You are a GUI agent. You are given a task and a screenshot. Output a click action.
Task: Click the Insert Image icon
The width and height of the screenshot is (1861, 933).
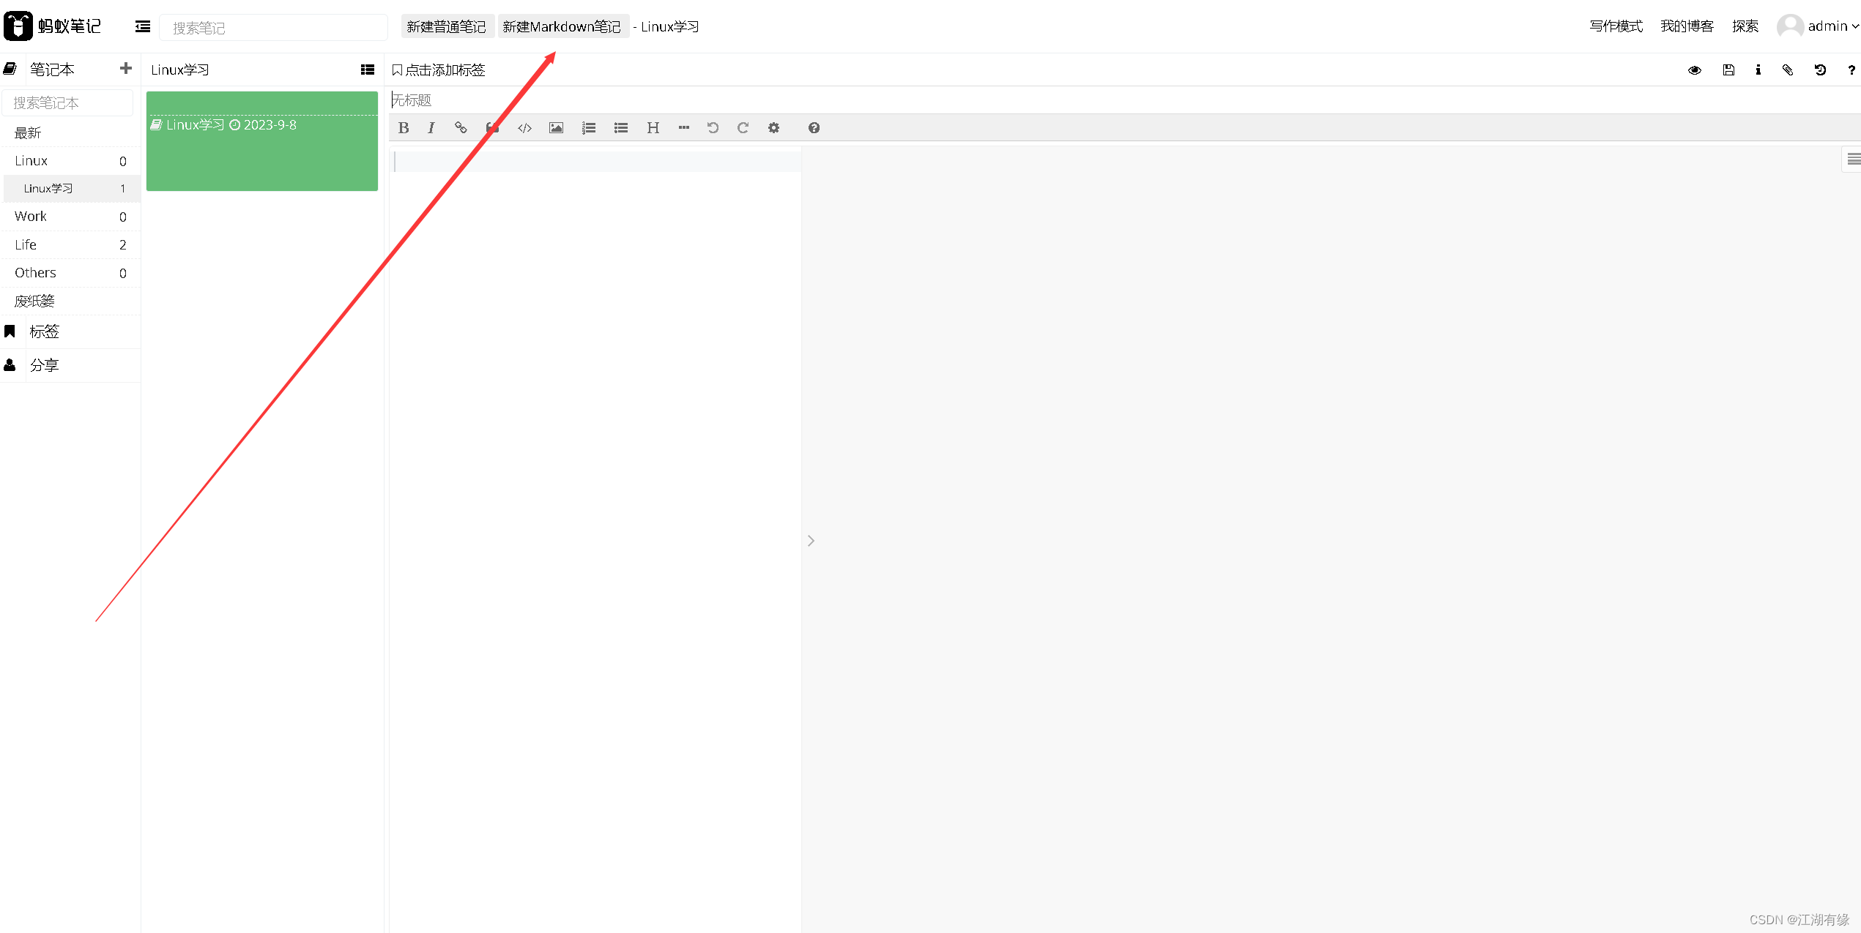[x=555, y=127]
